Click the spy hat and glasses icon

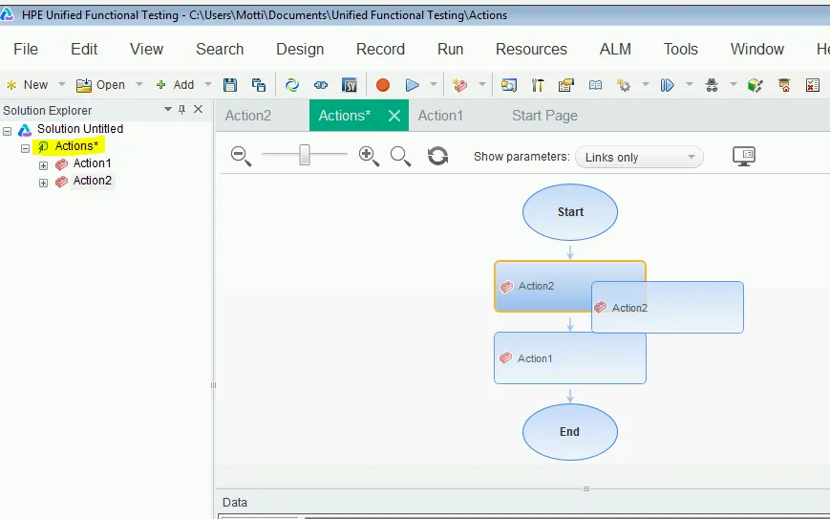point(712,85)
